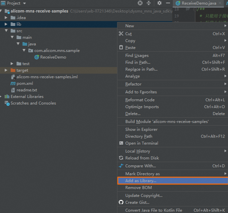The height and width of the screenshot is (213, 228).
Task: Hide the Project panel with minus icon
Action: point(168,3)
